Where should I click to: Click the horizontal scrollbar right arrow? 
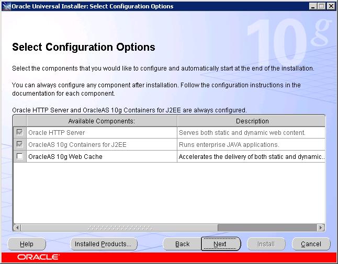pos(321,227)
